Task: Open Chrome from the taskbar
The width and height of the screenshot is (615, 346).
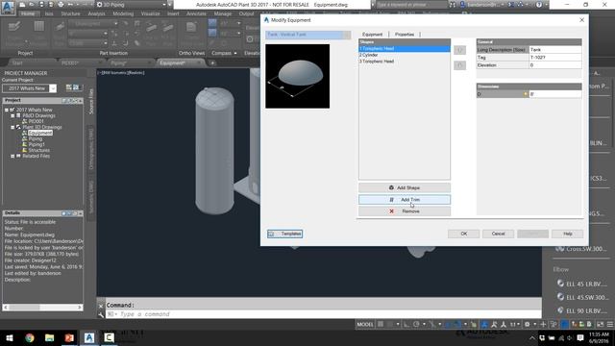Action: (x=30, y=337)
